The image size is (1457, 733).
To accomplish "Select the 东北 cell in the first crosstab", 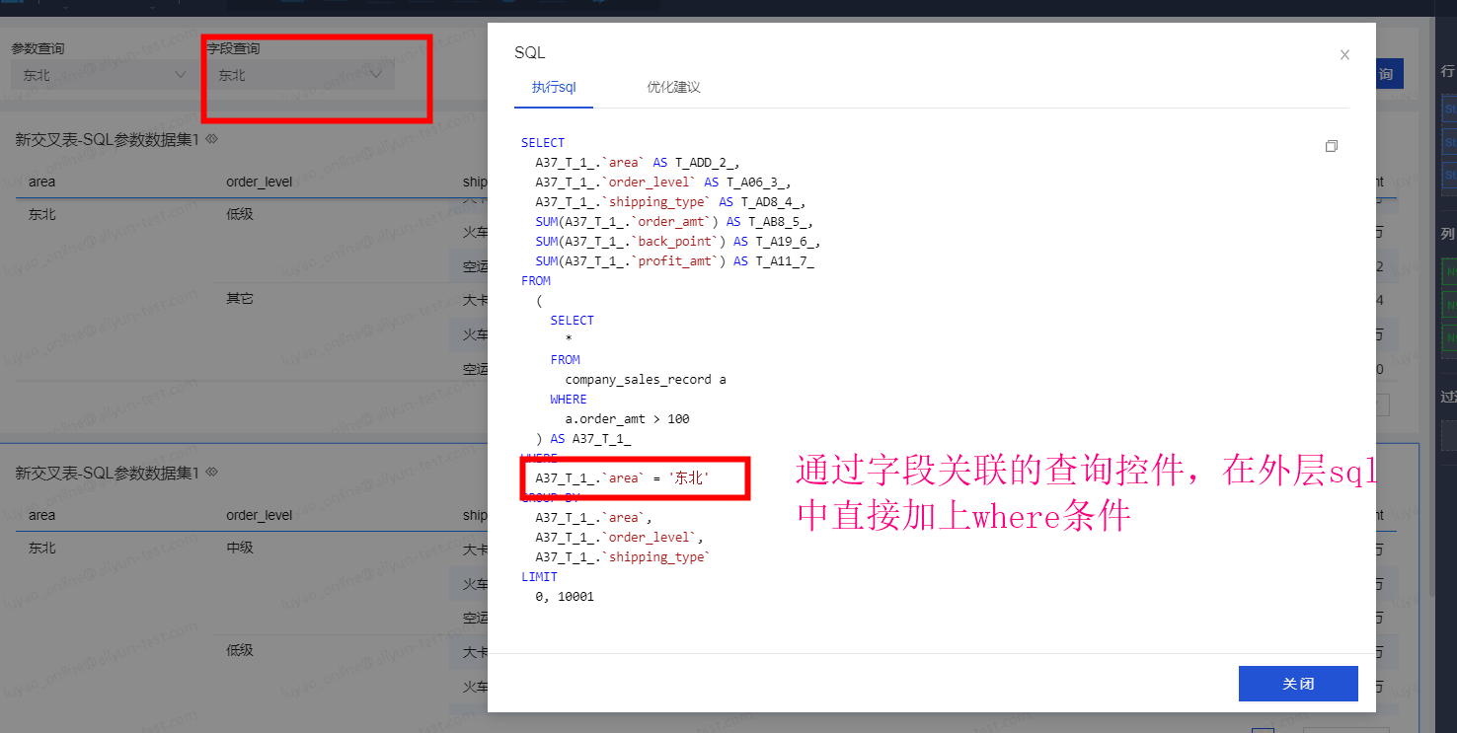I will 42,214.
